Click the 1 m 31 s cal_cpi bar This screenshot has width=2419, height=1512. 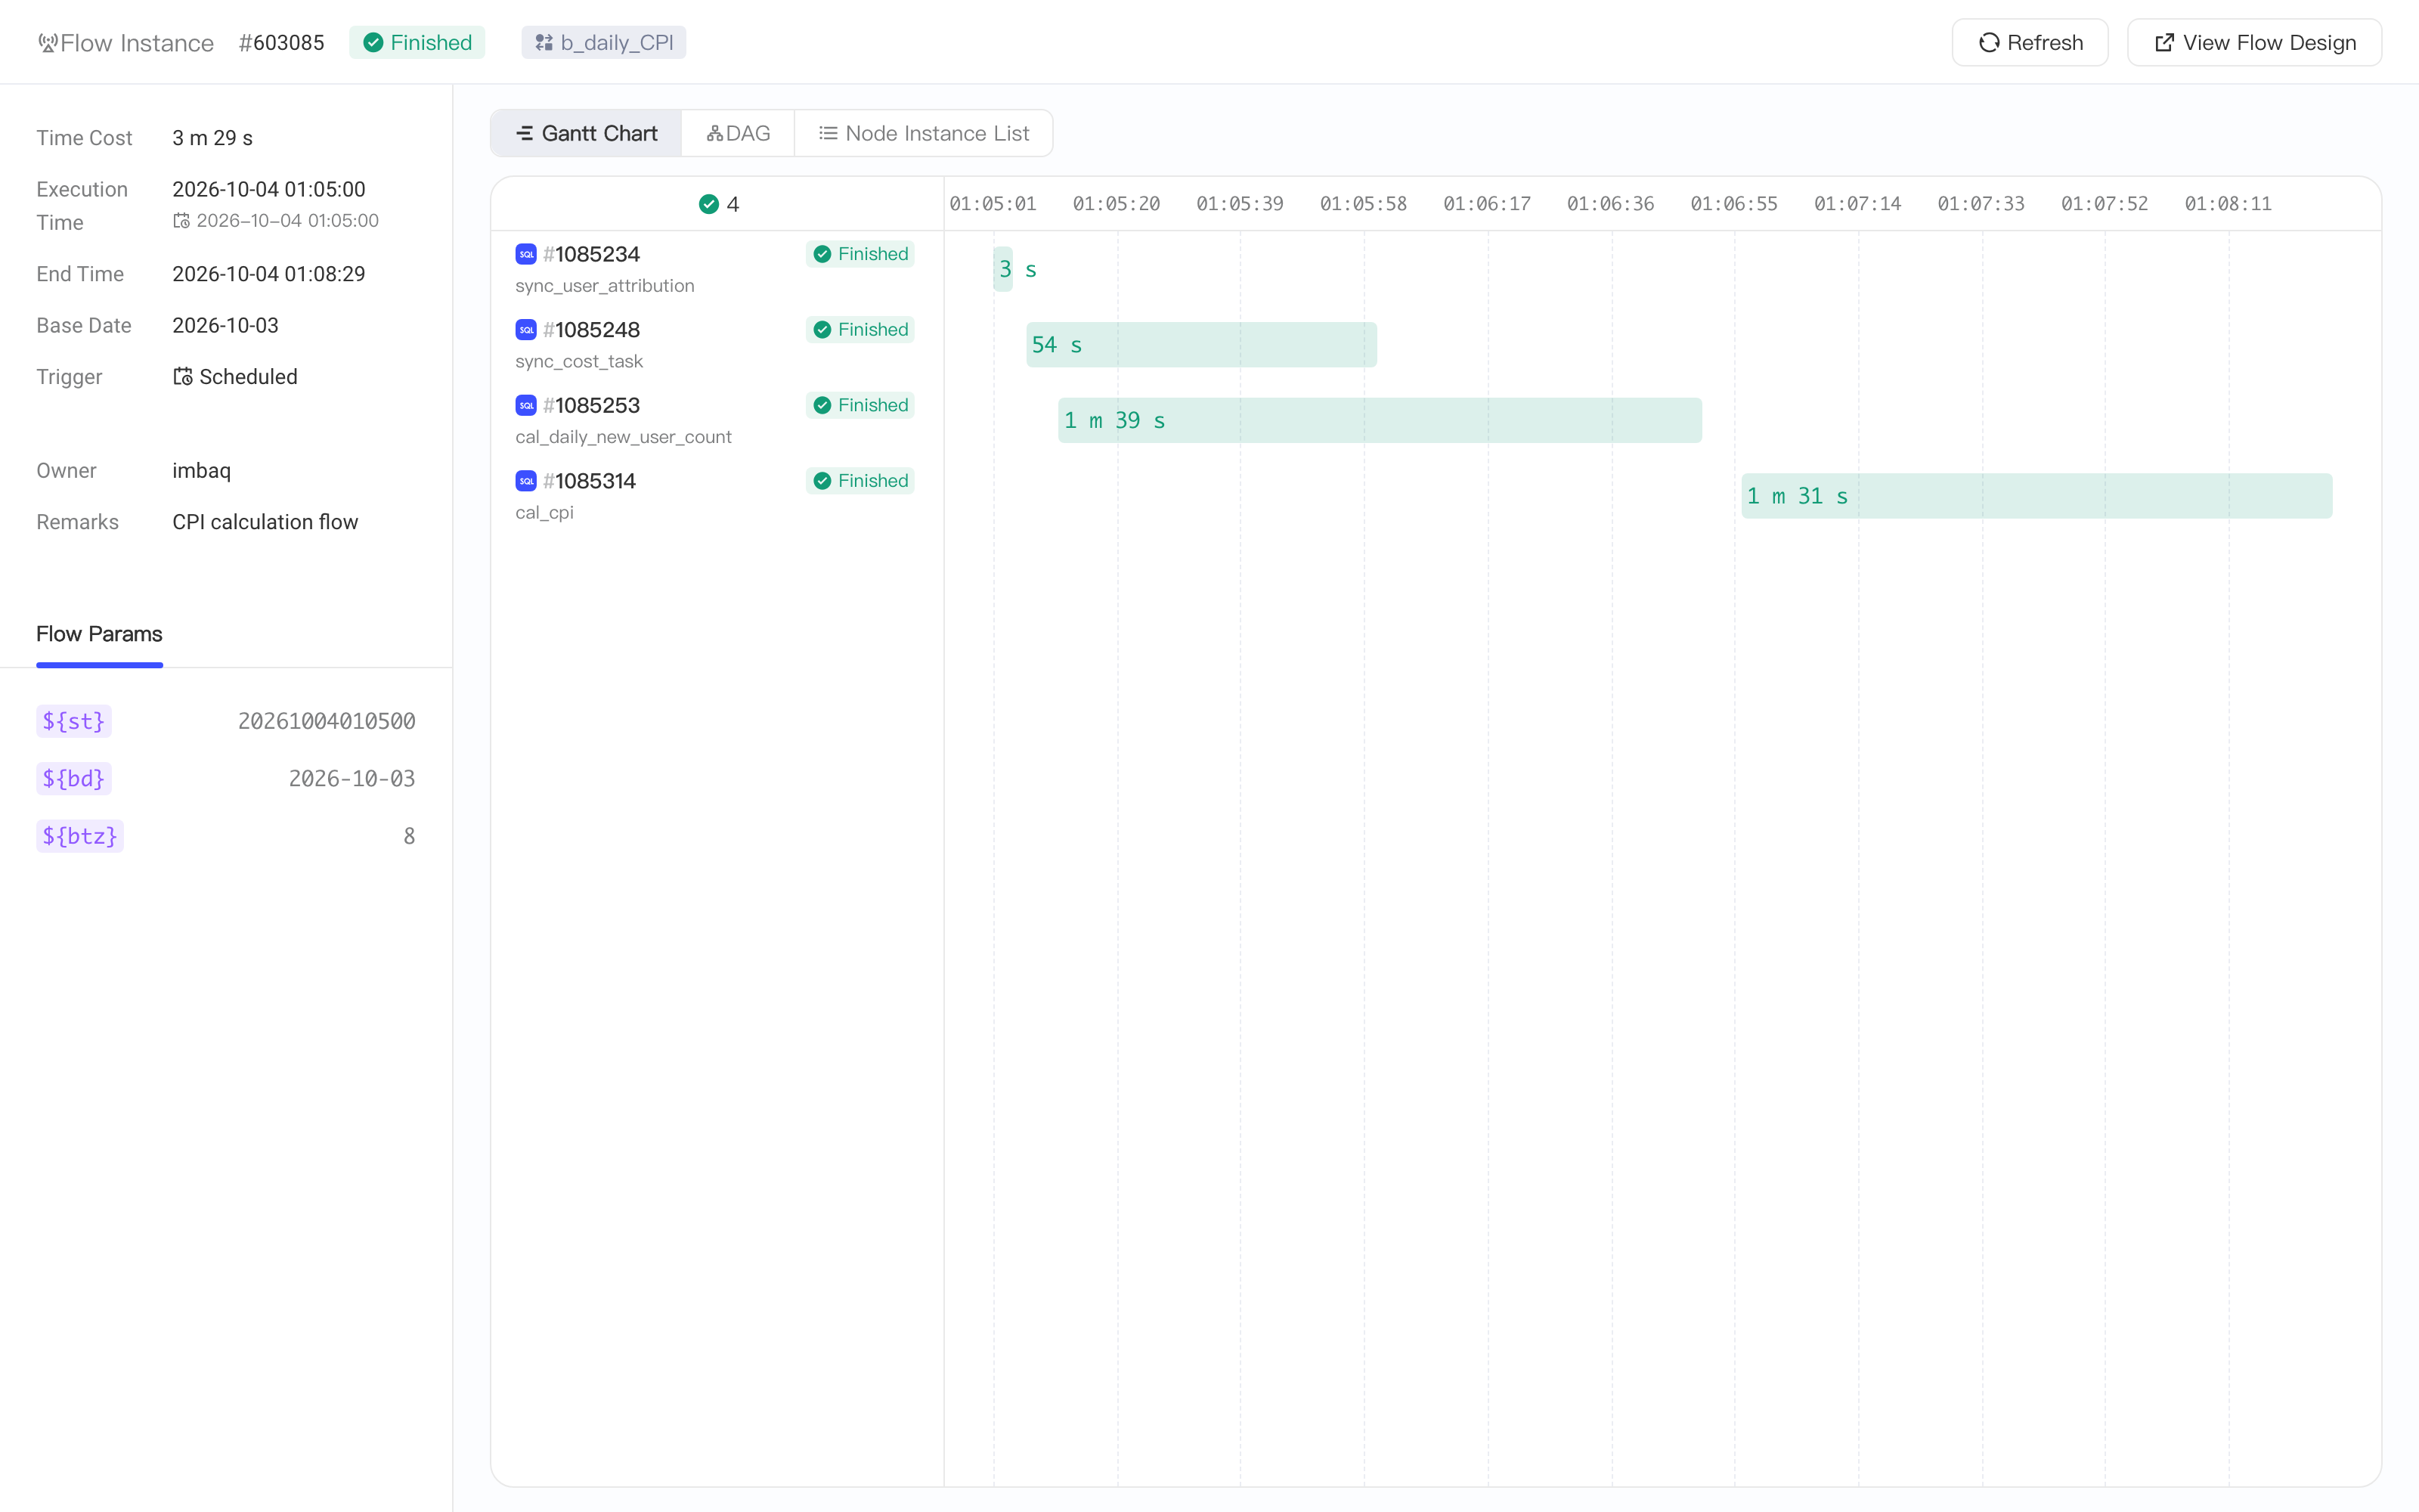click(2036, 496)
